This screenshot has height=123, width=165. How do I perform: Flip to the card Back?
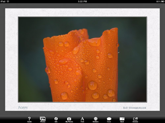click(x=122, y=120)
